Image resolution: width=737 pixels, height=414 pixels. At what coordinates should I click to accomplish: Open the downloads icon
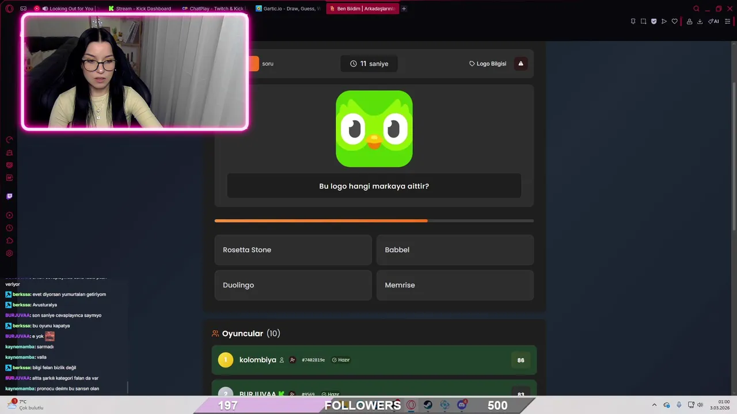(x=700, y=21)
